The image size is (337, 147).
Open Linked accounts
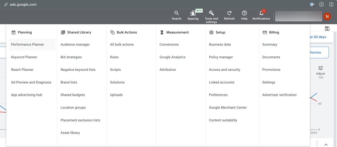pos(222,82)
